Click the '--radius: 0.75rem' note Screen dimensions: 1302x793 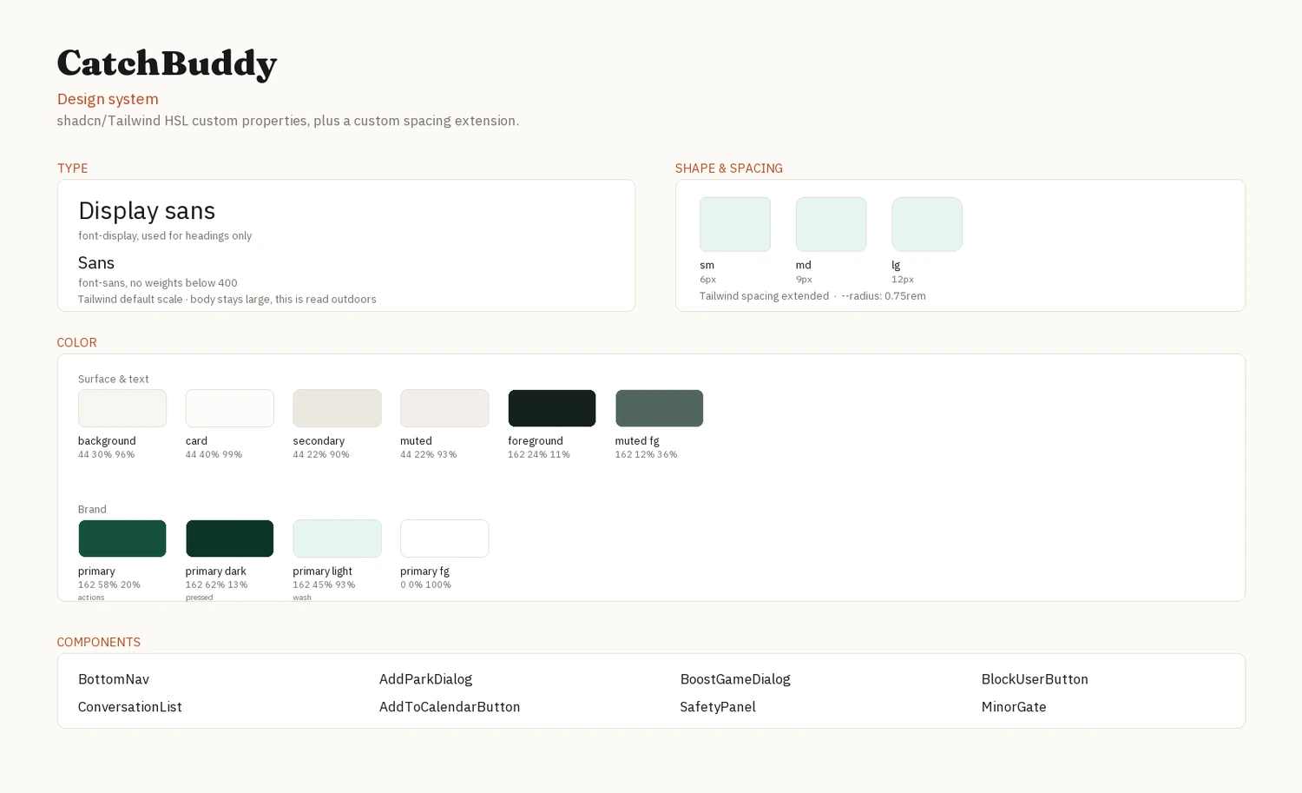(x=884, y=296)
